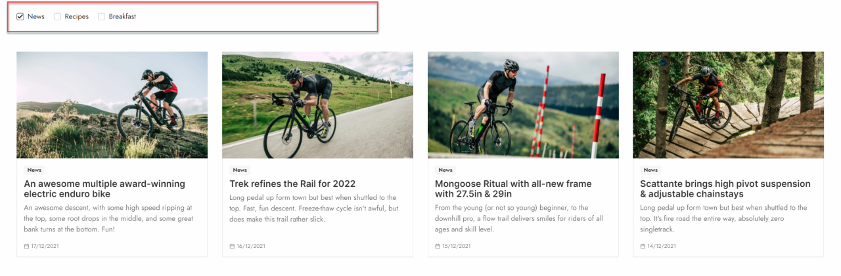Open the Mongoose Ritual article image
The image size is (841, 276).
(523, 105)
